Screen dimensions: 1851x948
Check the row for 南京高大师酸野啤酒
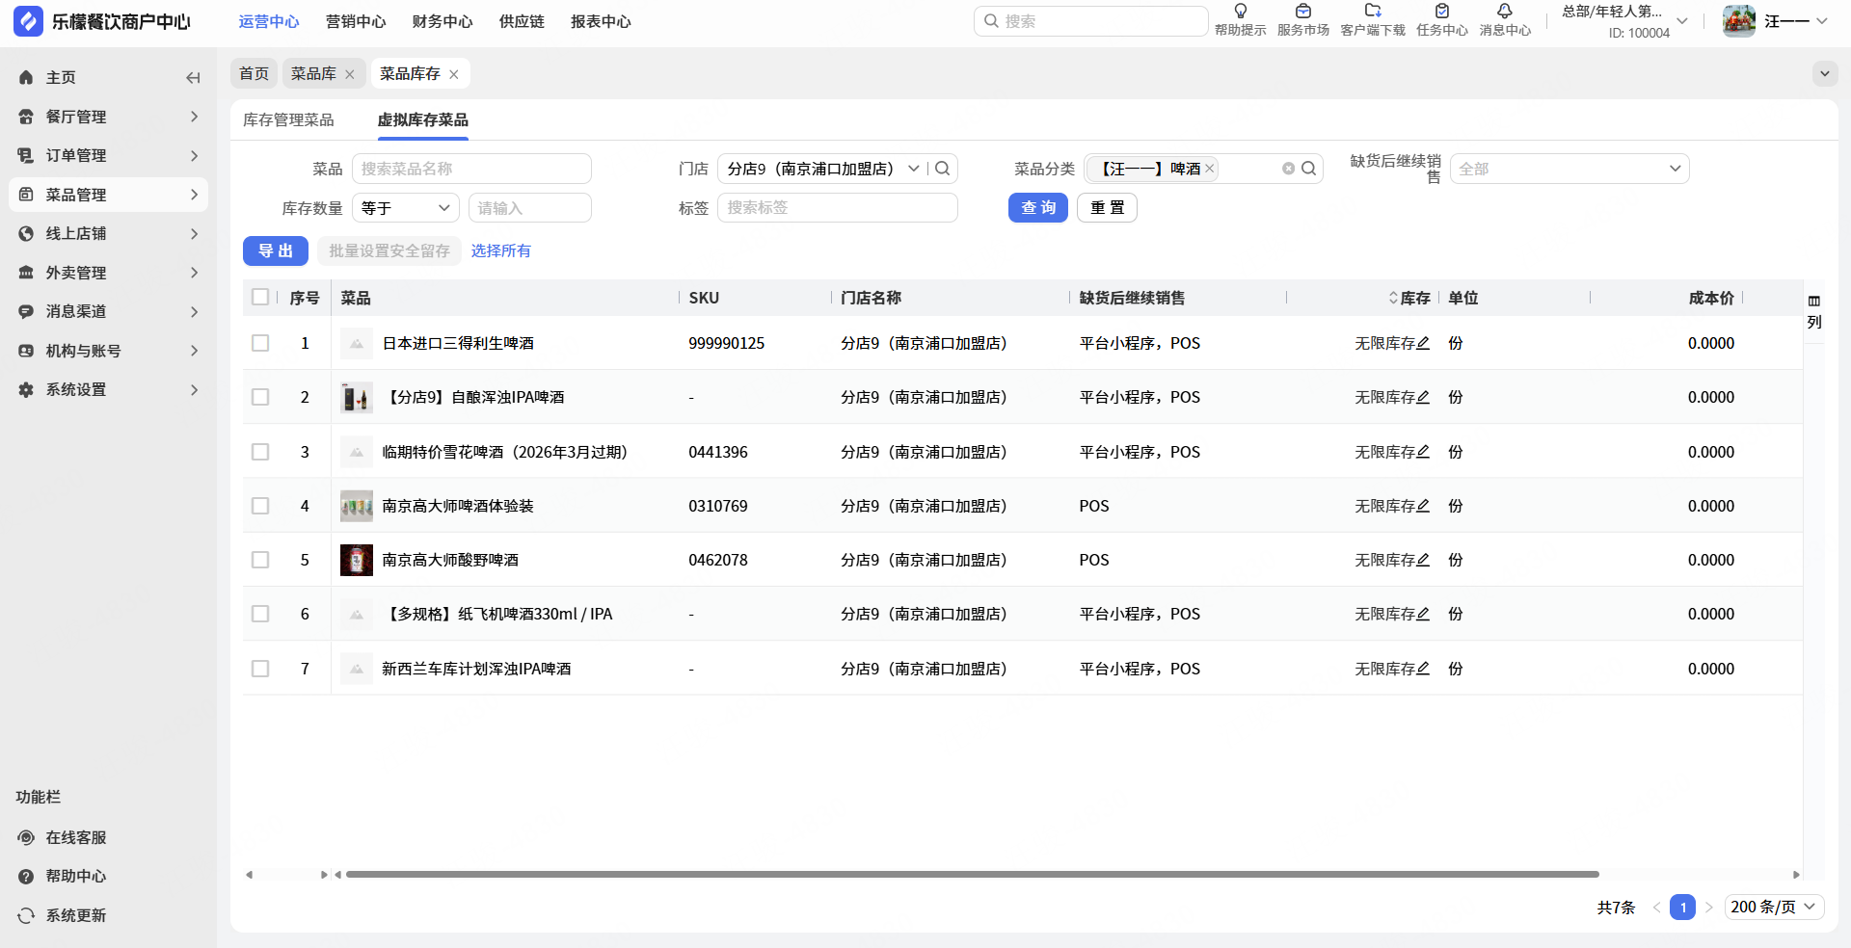point(260,560)
